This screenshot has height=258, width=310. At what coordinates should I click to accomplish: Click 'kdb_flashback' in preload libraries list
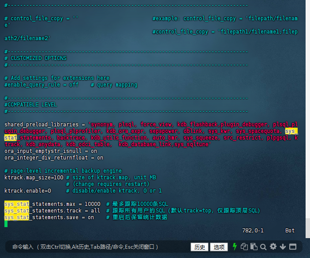pos(198,124)
